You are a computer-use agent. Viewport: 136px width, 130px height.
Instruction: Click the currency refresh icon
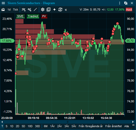coord(60,9)
